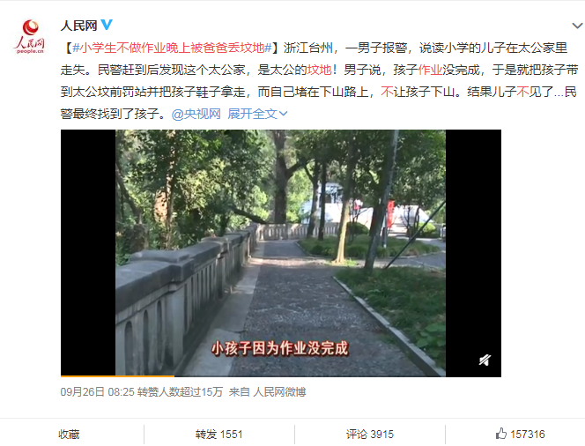Click the 人民网 profile avatar logo
Screen dimensions: 585x446
30,37
